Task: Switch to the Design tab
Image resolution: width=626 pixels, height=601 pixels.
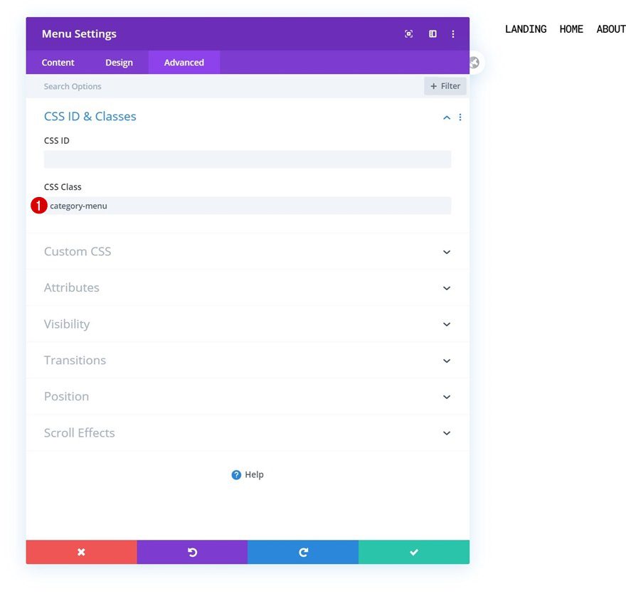Action: pos(119,63)
